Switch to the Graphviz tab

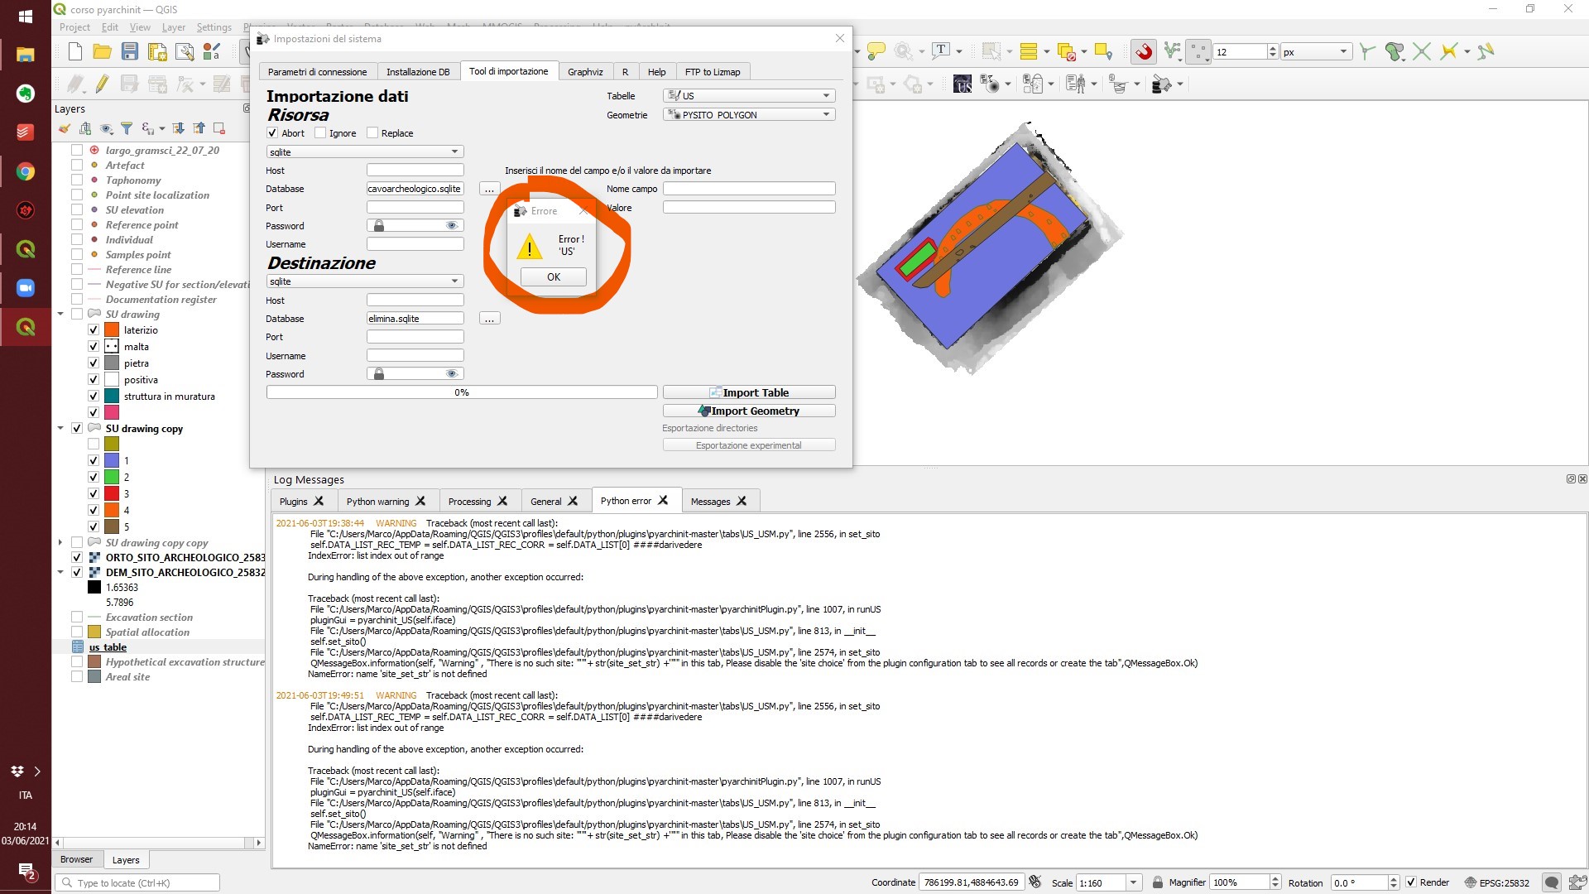585,71
